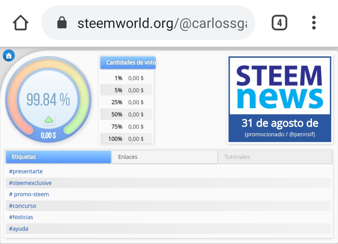The width and height of the screenshot is (338, 244).
Task: Select the 100% vote amount row
Action: (126, 139)
